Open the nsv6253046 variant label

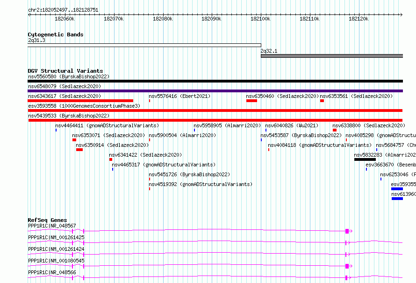coord(398,174)
